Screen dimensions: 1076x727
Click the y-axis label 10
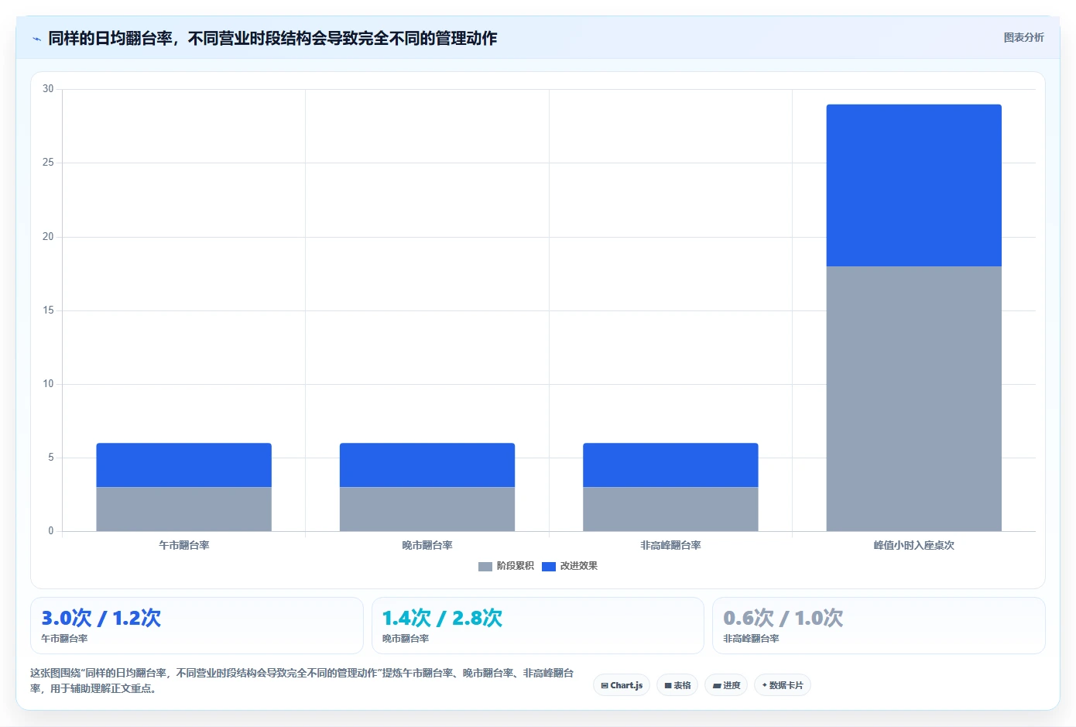pos(48,384)
